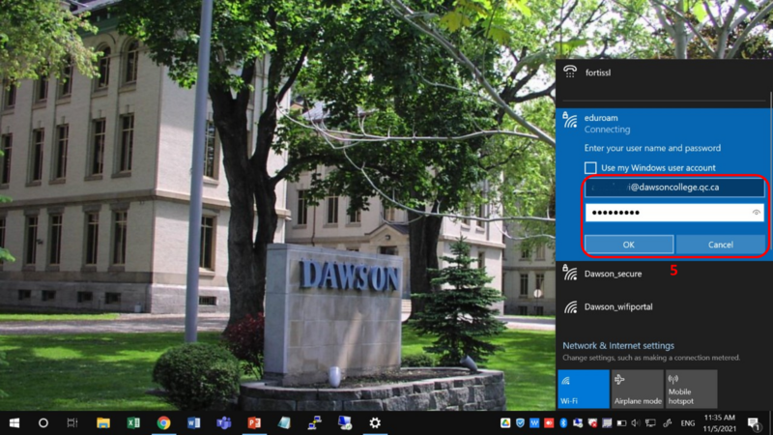The width and height of the screenshot is (773, 435).
Task: Check Use my Windows user account
Action: tap(590, 167)
